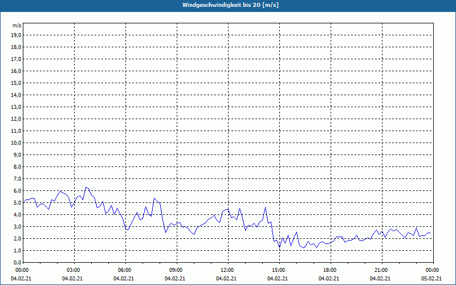Click the 3,0 y-axis label
Screen dimensions: 456x285
click(17, 226)
